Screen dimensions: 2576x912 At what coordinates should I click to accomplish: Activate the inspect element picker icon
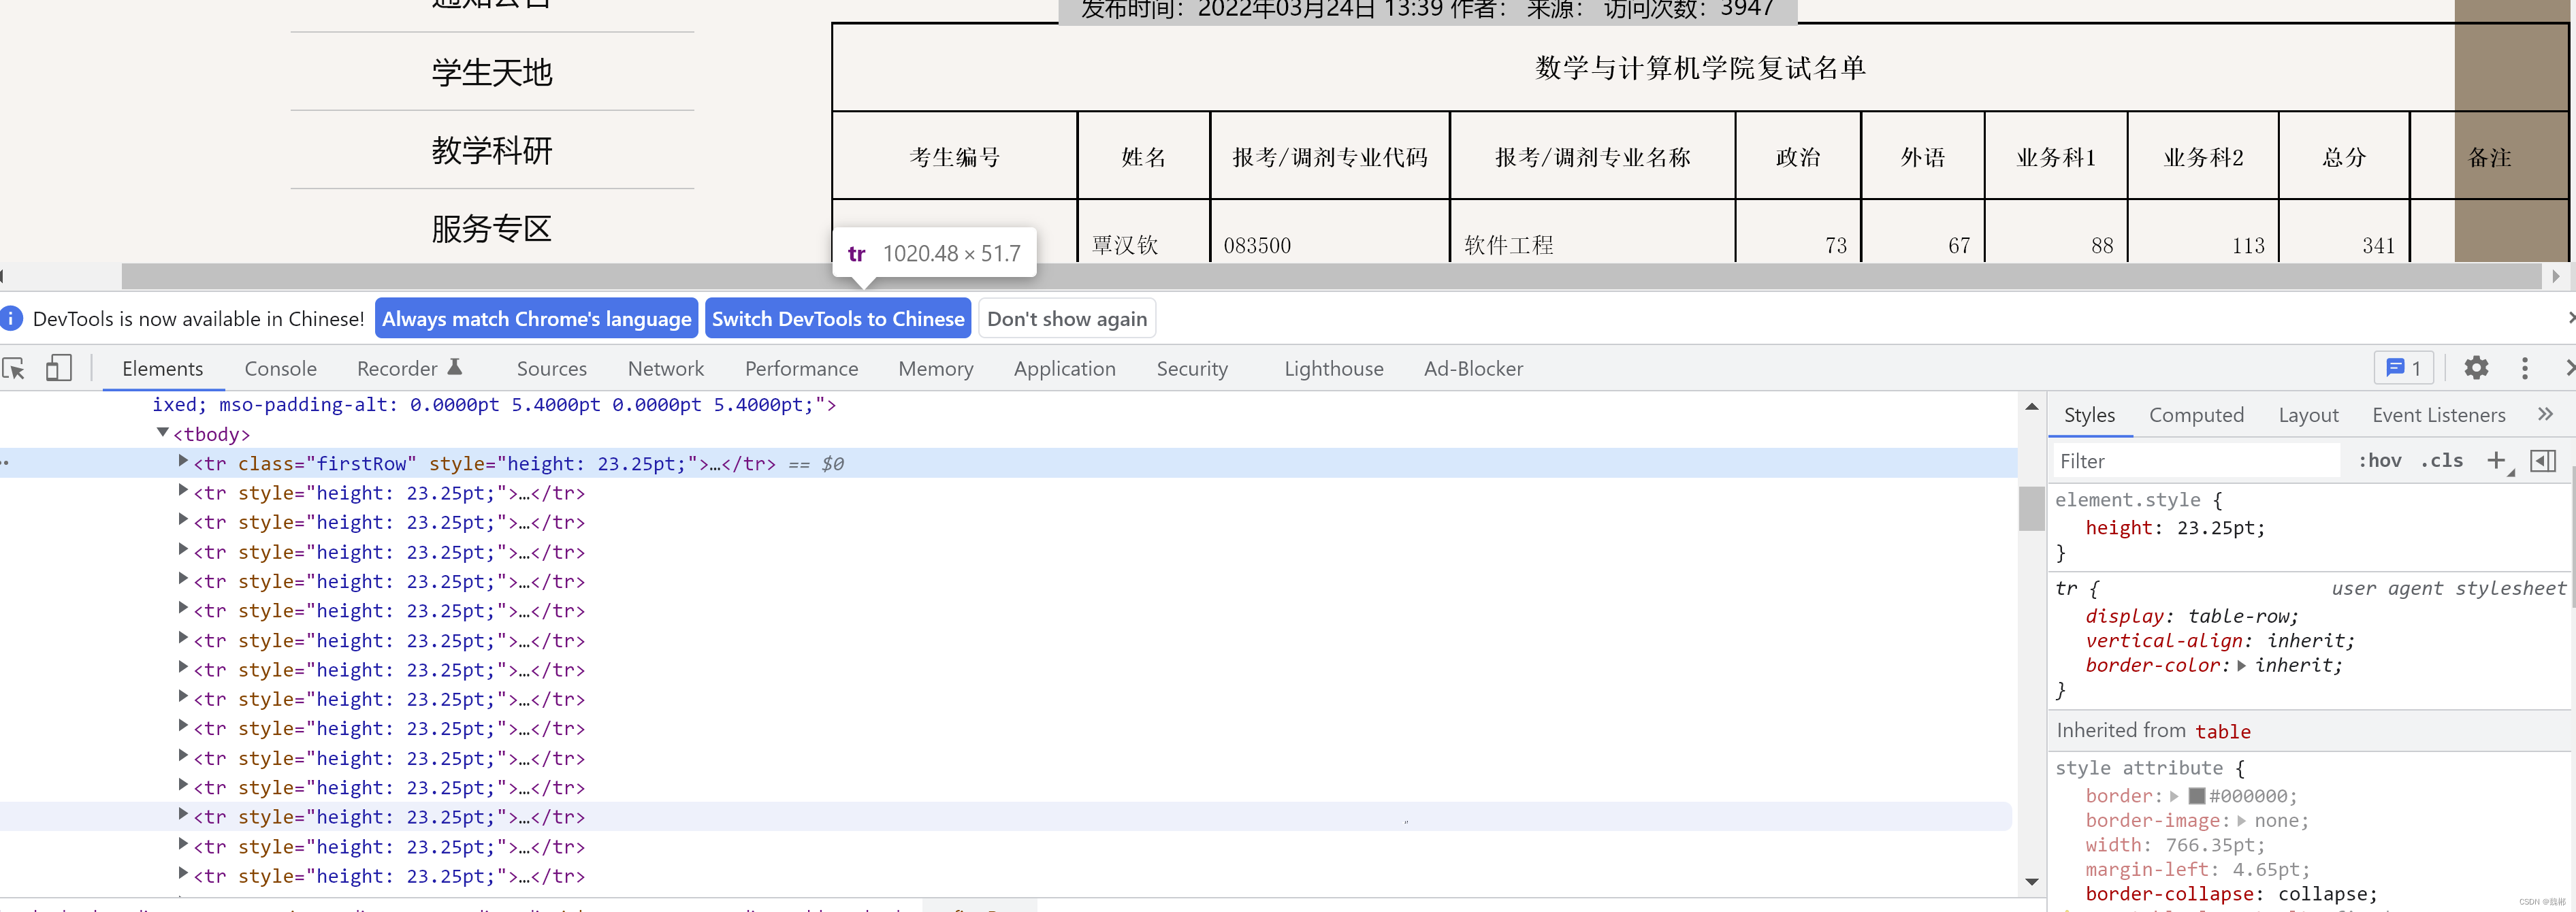coord(14,369)
